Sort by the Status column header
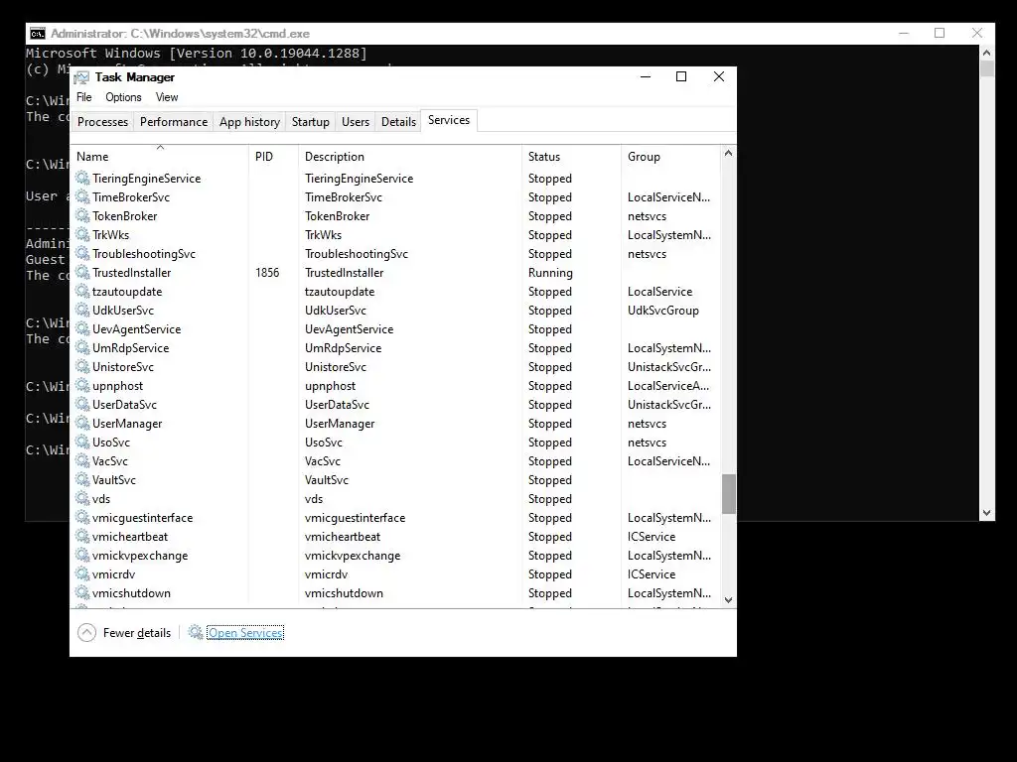The image size is (1017, 762). [x=571, y=156]
